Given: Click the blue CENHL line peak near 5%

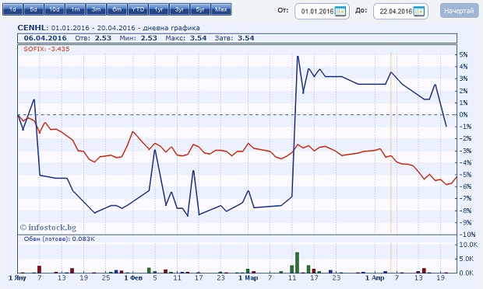Looking at the screenshot, I should (x=298, y=57).
